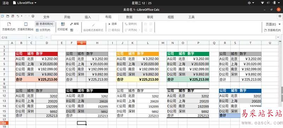Select row header 18

tap(4, 123)
